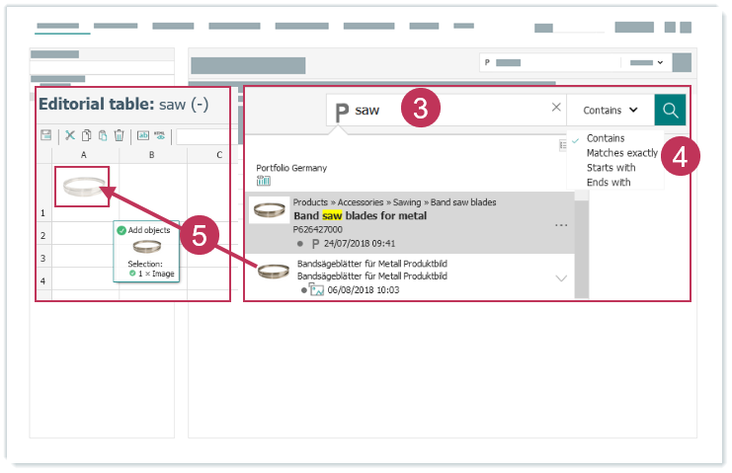Click the delete trash can icon

[119, 136]
